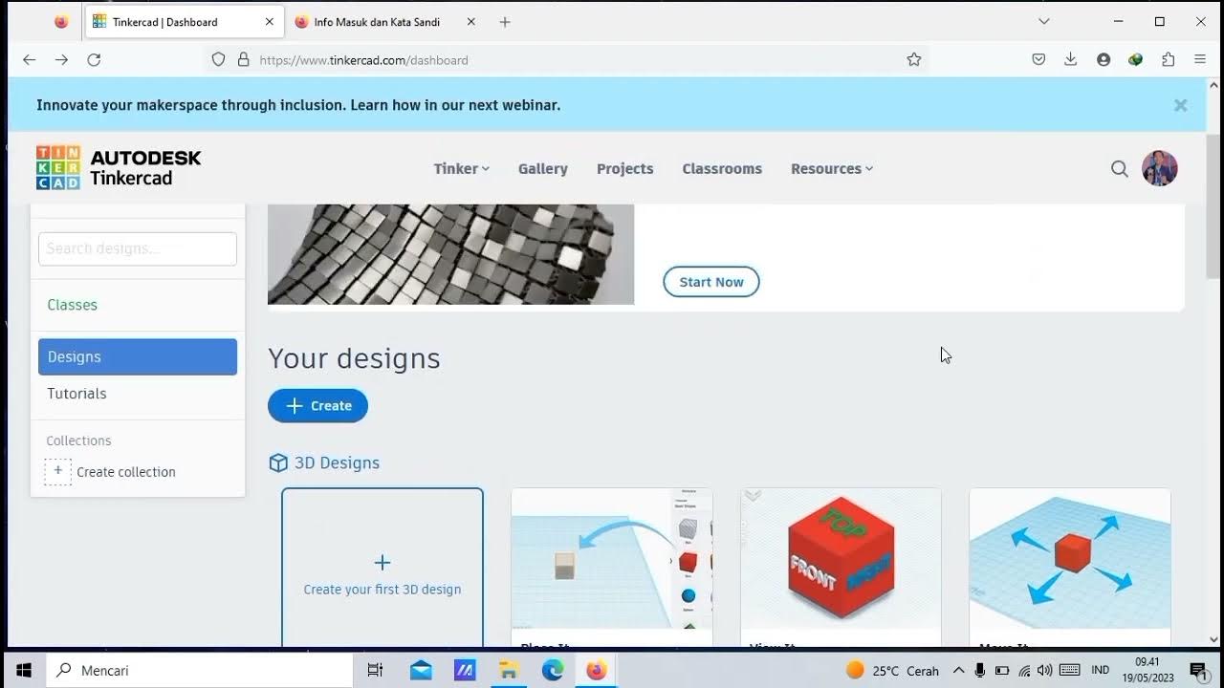
Task: Click the tracking protection shield icon
Action: [218, 59]
